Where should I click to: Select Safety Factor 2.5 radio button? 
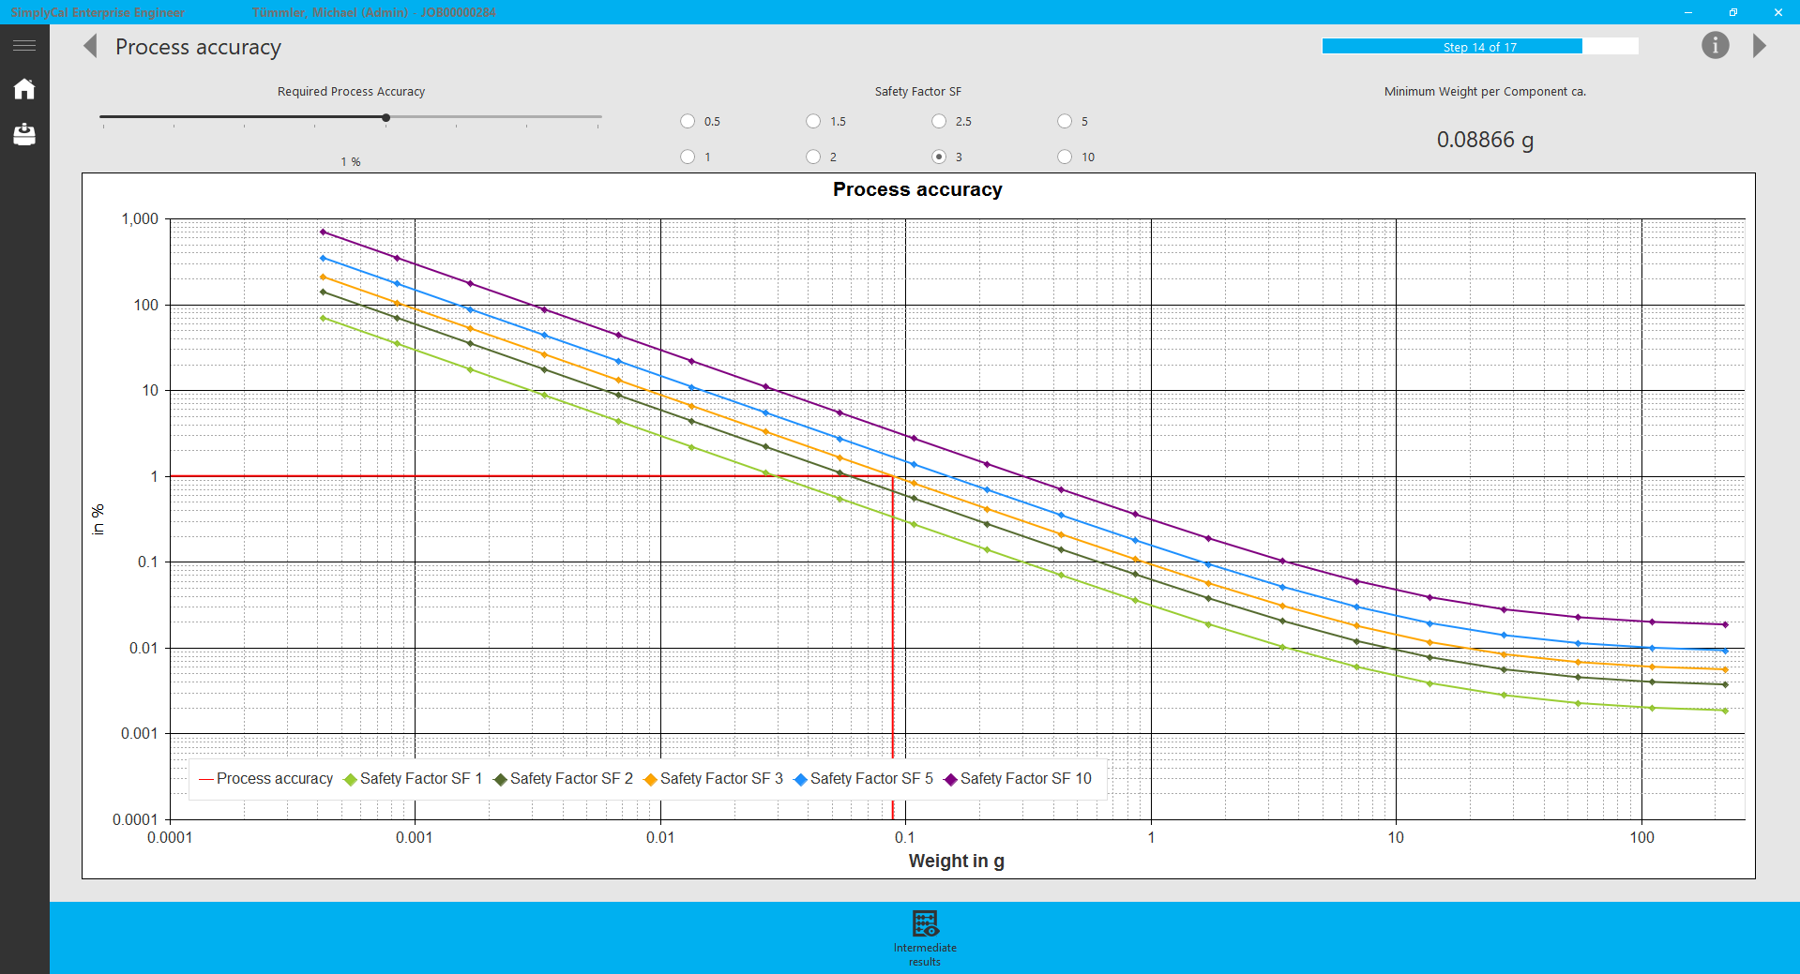click(939, 121)
